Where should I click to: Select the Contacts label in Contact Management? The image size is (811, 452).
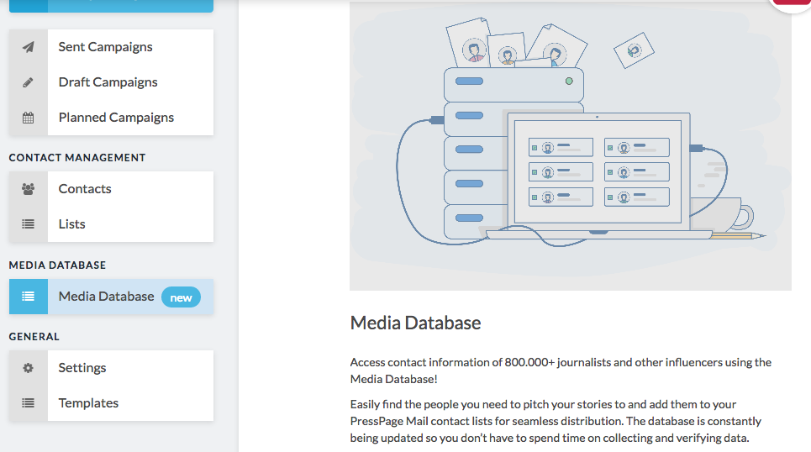pos(85,189)
